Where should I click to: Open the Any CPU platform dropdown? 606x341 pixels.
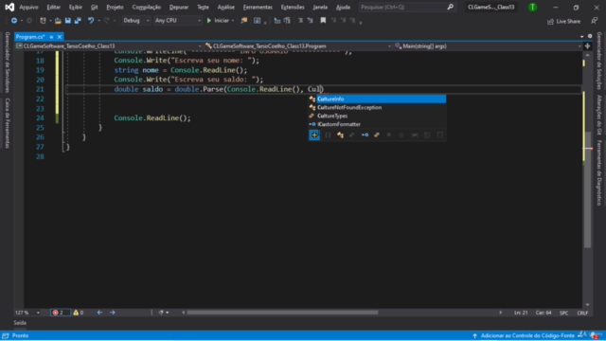coord(177,21)
